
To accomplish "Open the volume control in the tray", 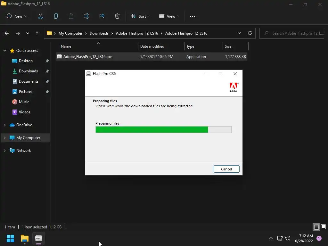I will (x=288, y=238).
